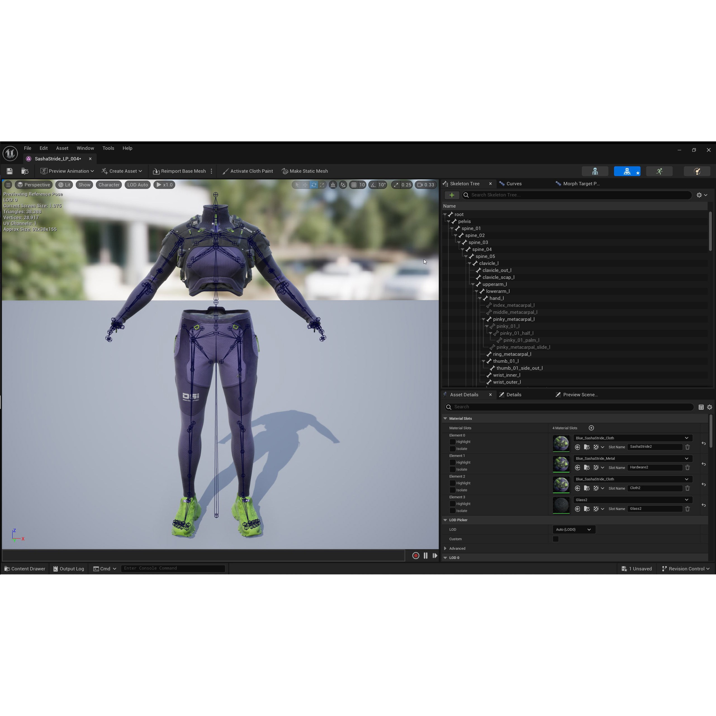Browse to Blue_SashaStride_Metal in Content Browser

tap(587, 467)
